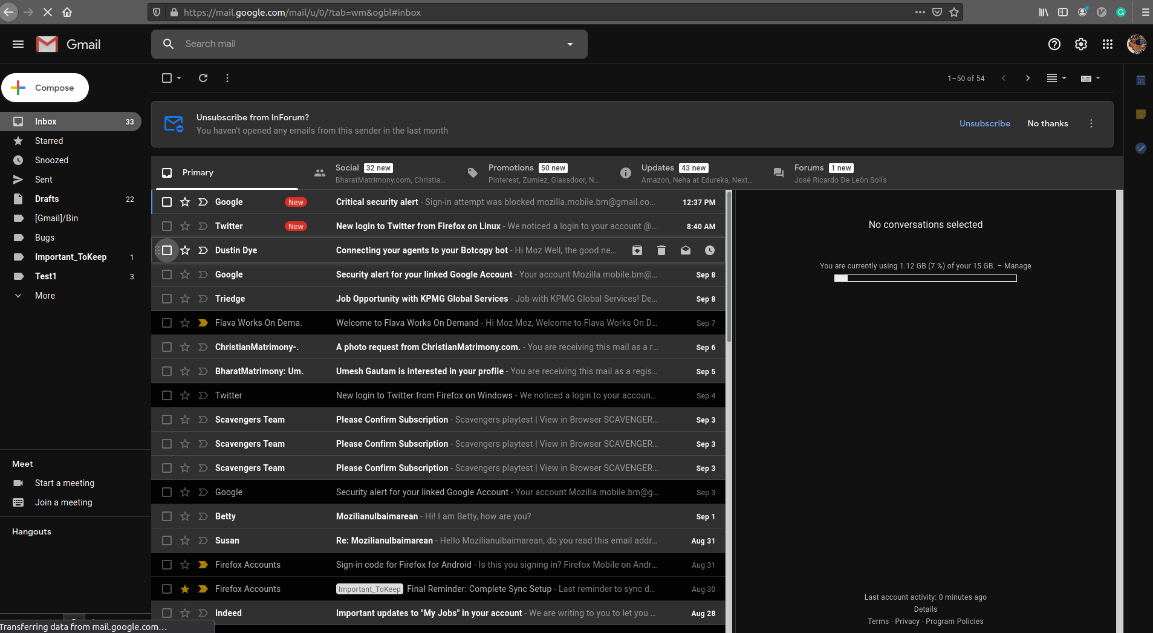Click the storage usage bar

coord(925,278)
